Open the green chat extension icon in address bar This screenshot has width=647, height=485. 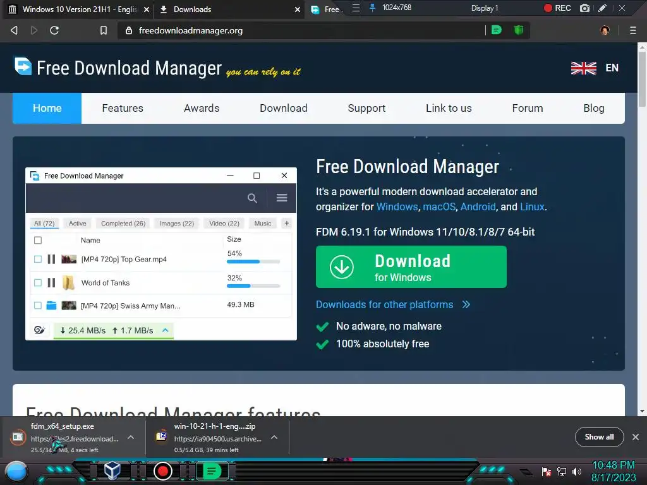497,30
